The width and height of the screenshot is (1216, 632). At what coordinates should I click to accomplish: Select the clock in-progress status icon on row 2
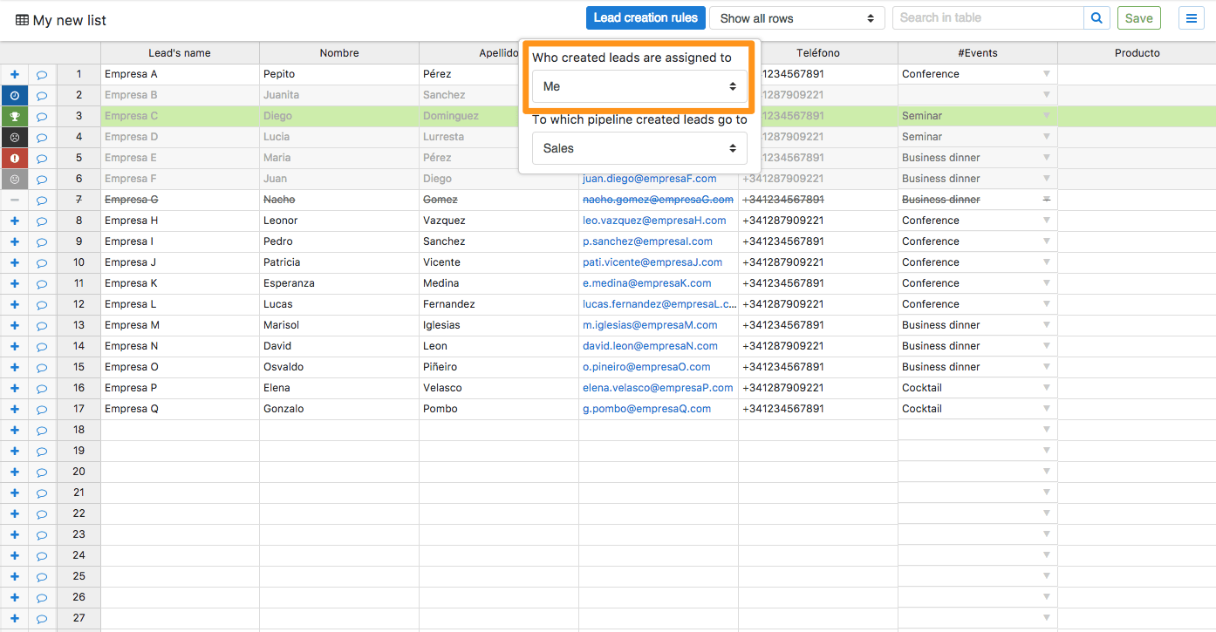pos(15,95)
